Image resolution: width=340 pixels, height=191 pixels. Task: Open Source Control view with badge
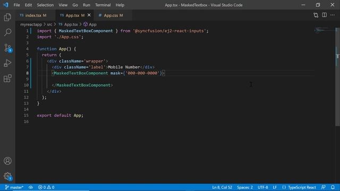(x=8, y=48)
